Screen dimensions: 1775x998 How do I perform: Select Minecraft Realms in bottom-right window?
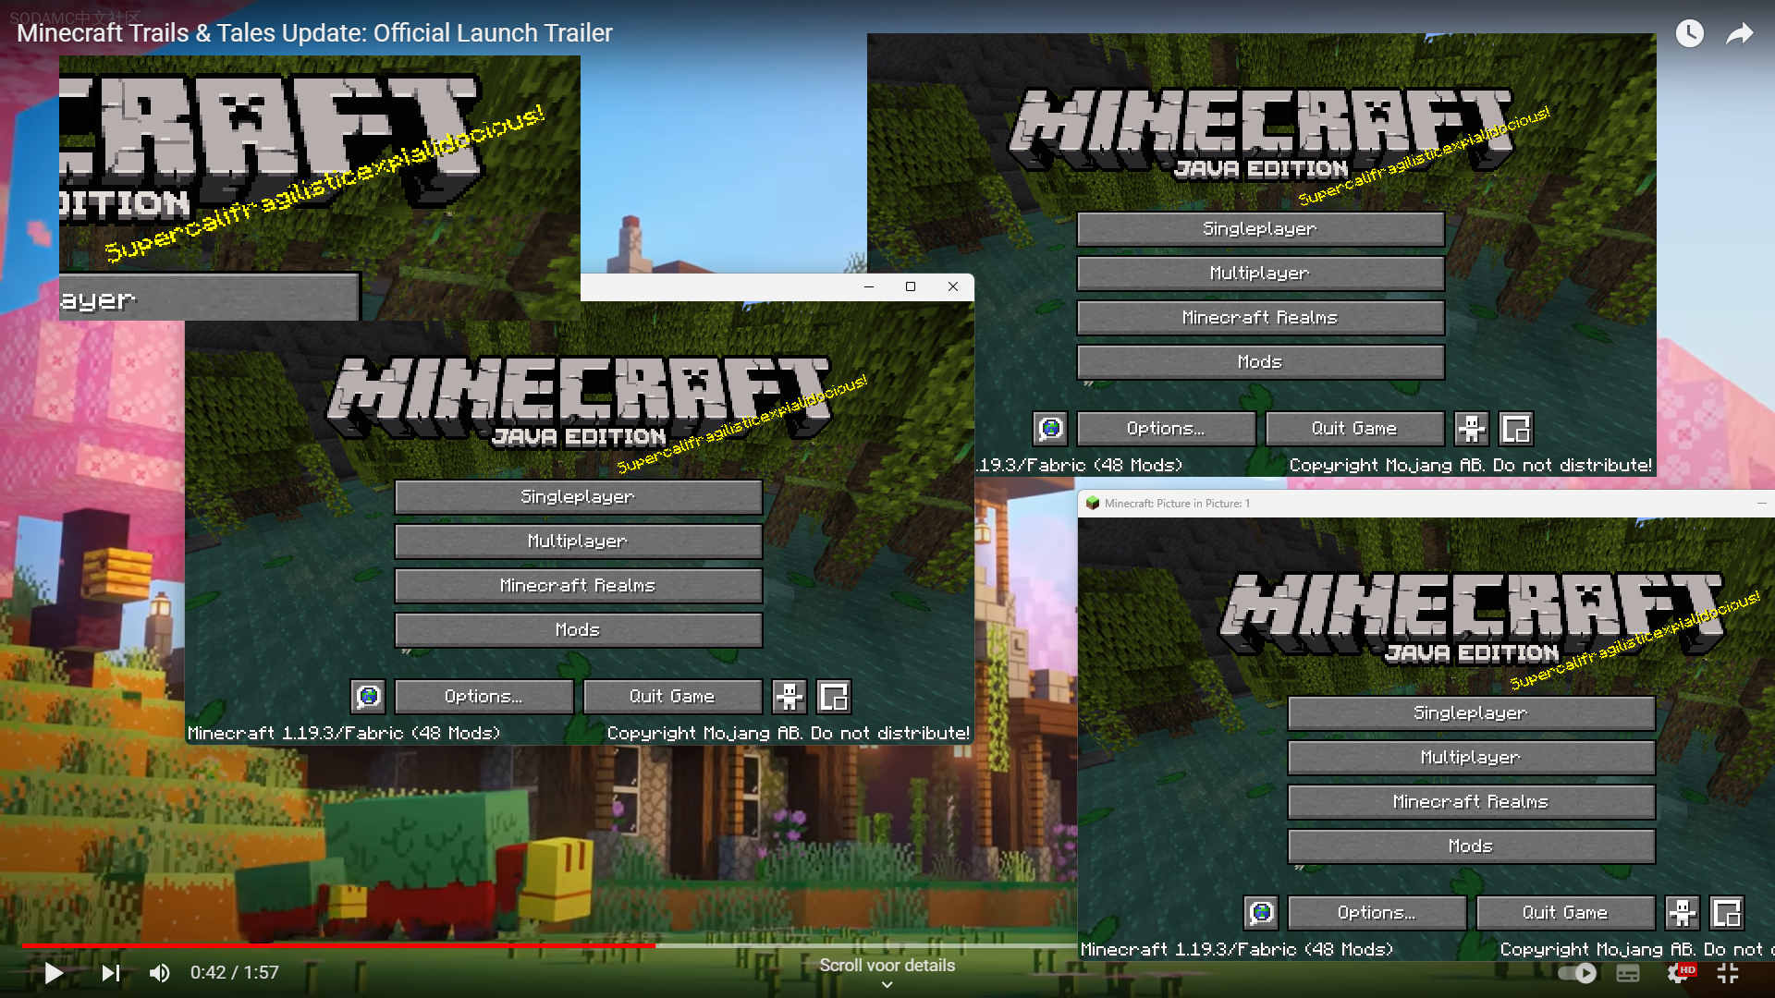tap(1470, 802)
